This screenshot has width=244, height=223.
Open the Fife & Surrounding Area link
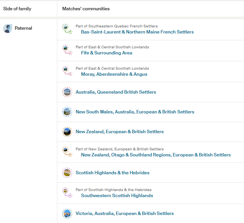click(x=106, y=53)
